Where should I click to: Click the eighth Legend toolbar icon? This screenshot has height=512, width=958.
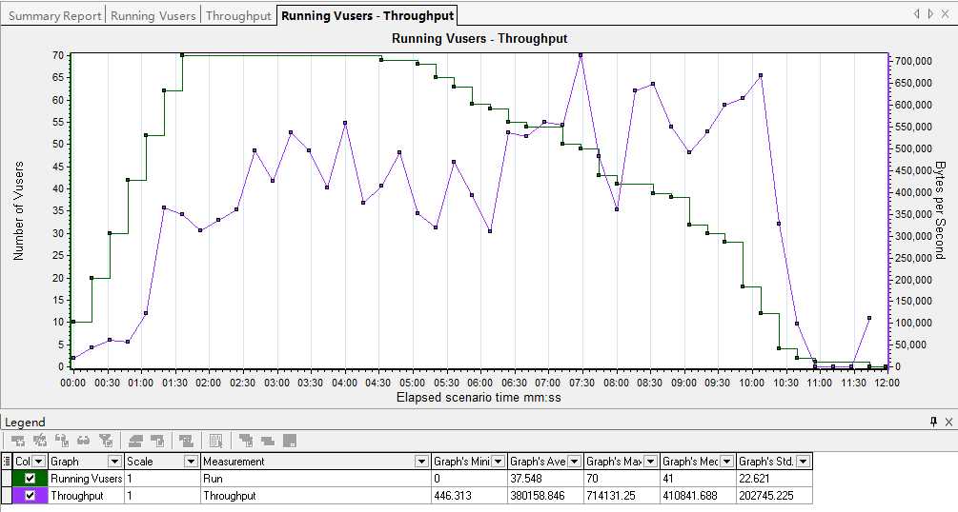pyautogui.click(x=186, y=441)
